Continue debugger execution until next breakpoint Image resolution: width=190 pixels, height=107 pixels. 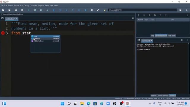coord(79,10)
